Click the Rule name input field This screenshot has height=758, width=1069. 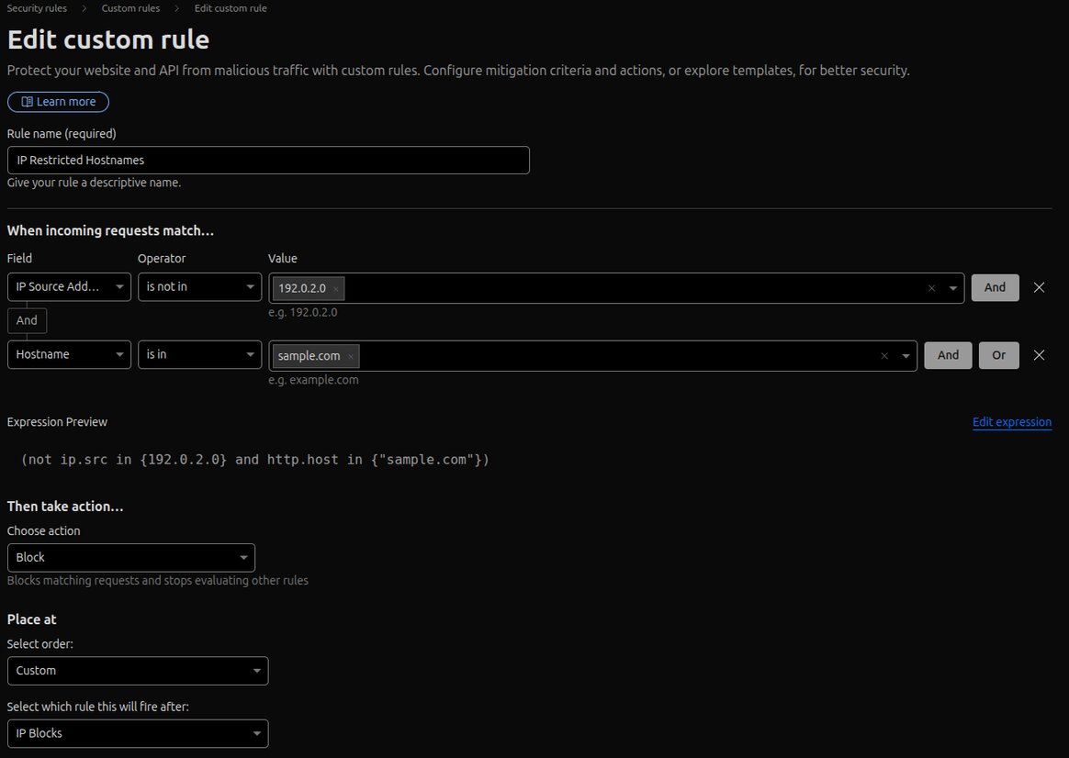[x=268, y=161]
